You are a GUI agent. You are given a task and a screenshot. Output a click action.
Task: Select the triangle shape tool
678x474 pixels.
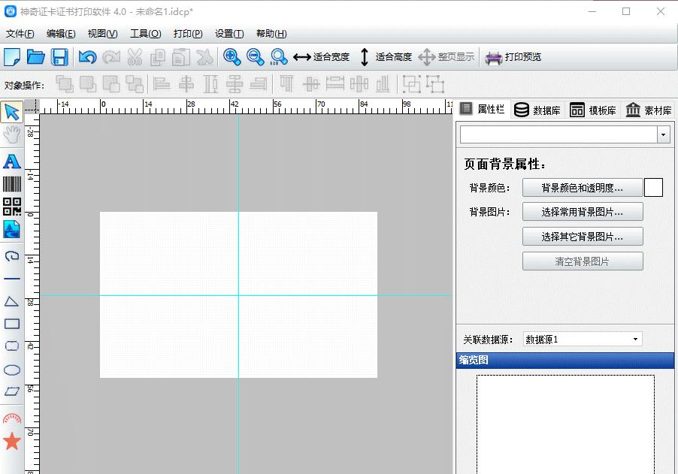click(x=12, y=301)
